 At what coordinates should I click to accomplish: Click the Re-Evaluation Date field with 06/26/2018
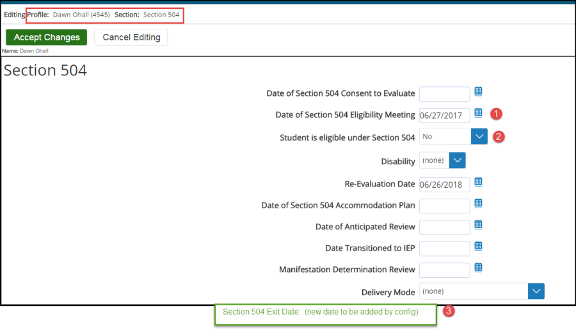coord(444,185)
